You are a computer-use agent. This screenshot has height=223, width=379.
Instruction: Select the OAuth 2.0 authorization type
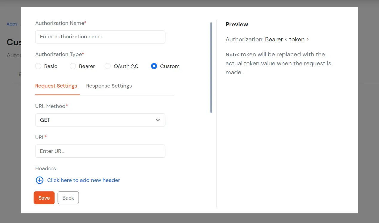pos(107,66)
